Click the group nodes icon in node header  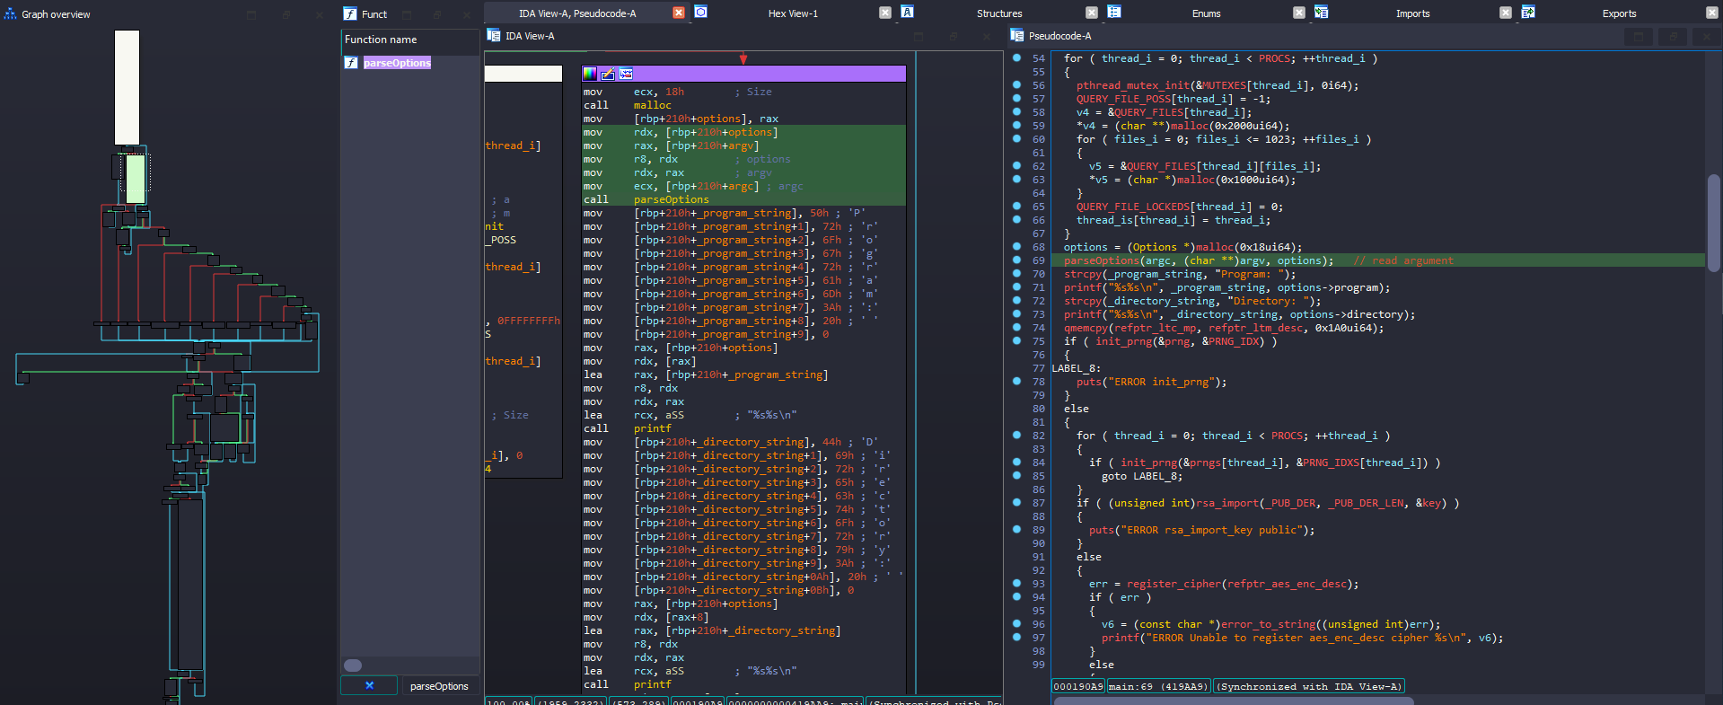coord(626,74)
